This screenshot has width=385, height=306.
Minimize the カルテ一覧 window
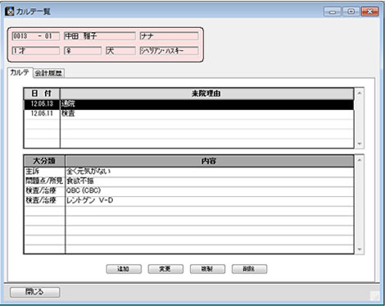click(333, 11)
